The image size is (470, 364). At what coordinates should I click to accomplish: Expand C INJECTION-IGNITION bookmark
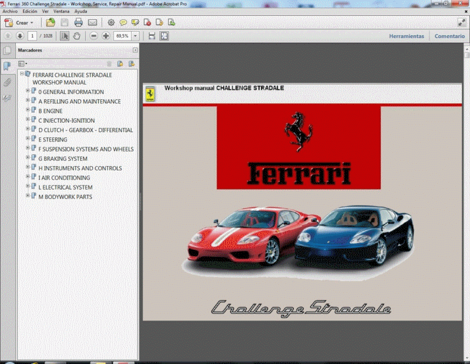(28, 119)
